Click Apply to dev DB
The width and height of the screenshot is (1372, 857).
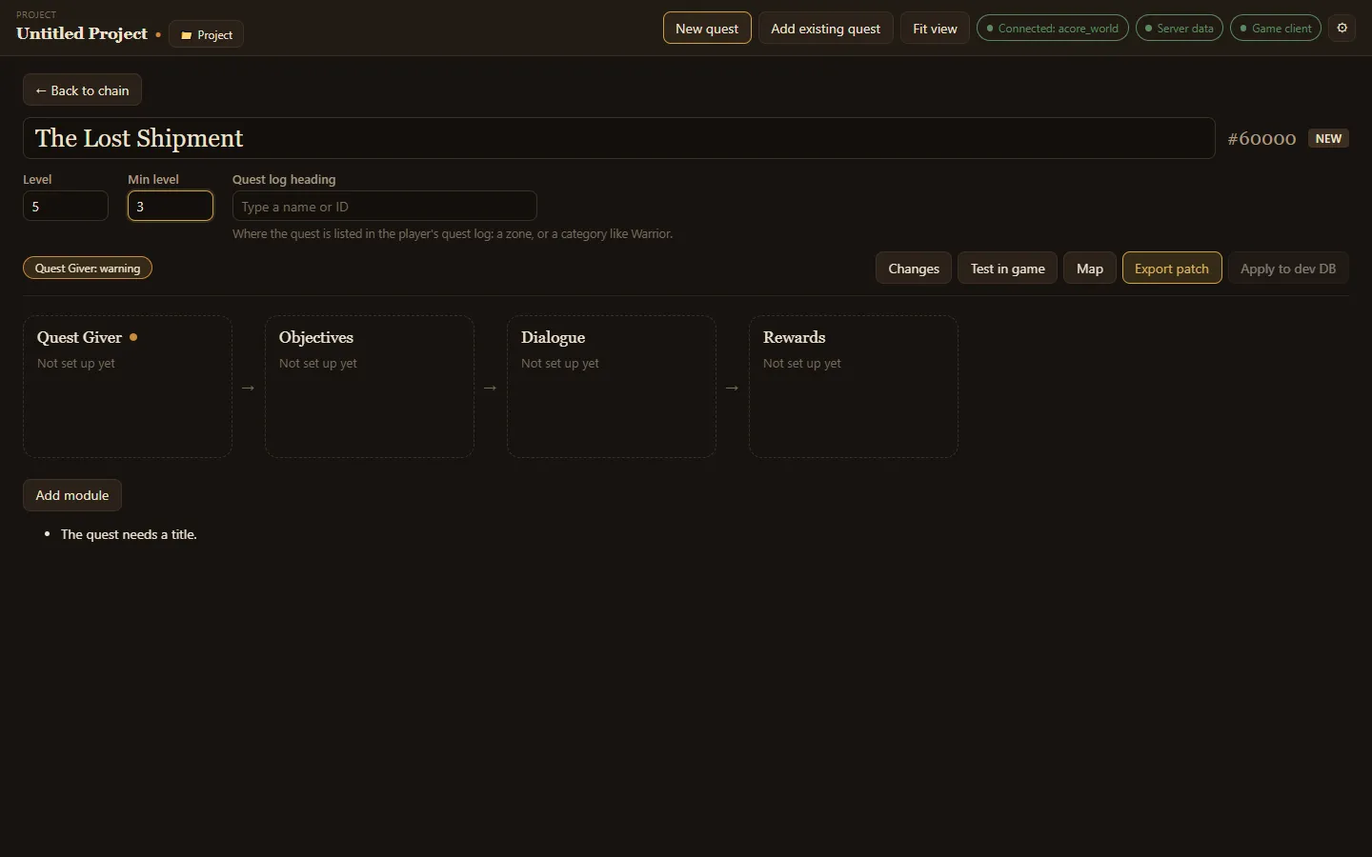[1288, 269]
